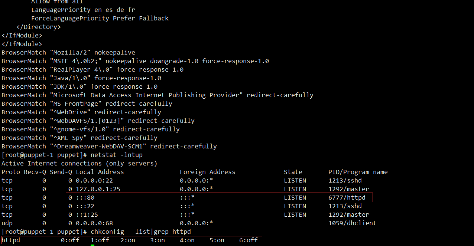Click the 3:on runlevel value
Image resolution: width=474 pixels, height=246 pixels.
pos(158,240)
